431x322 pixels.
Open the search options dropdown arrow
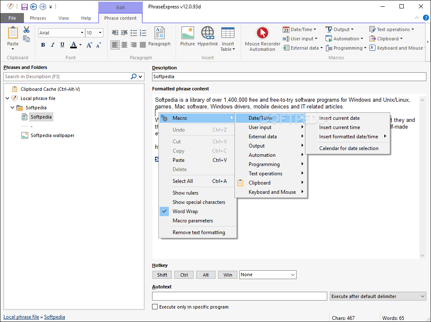click(140, 77)
